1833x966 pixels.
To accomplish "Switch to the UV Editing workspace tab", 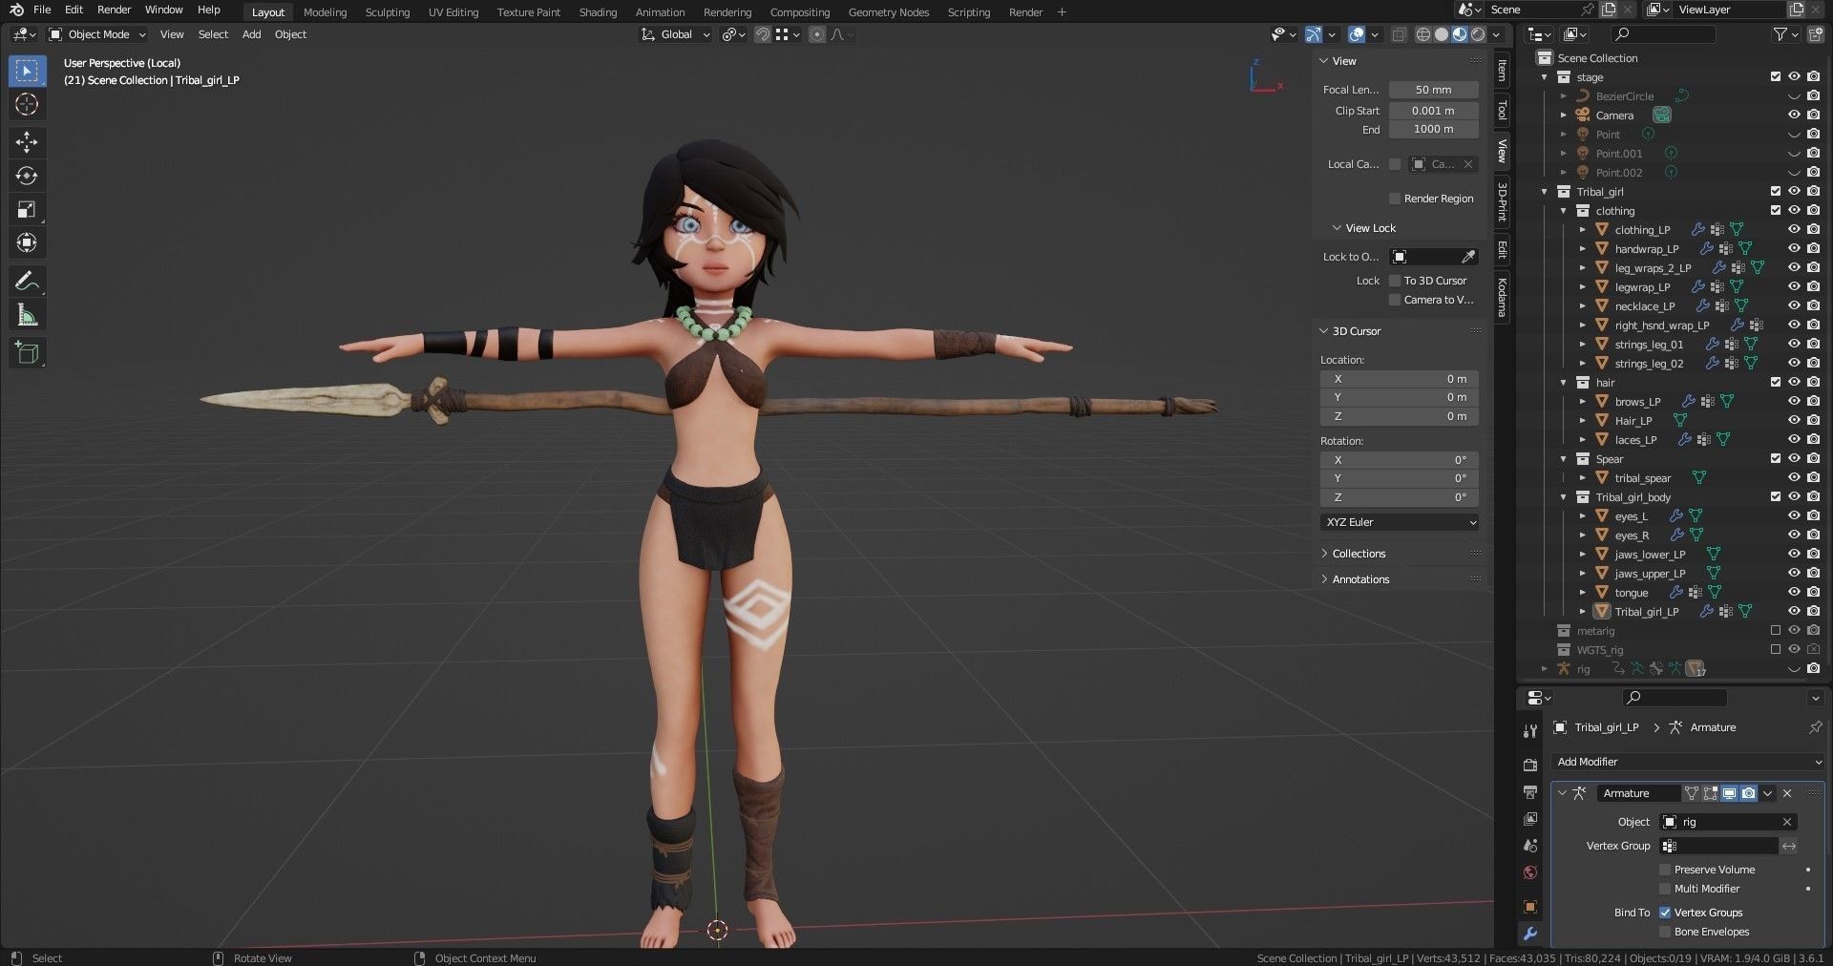I will pos(453,12).
